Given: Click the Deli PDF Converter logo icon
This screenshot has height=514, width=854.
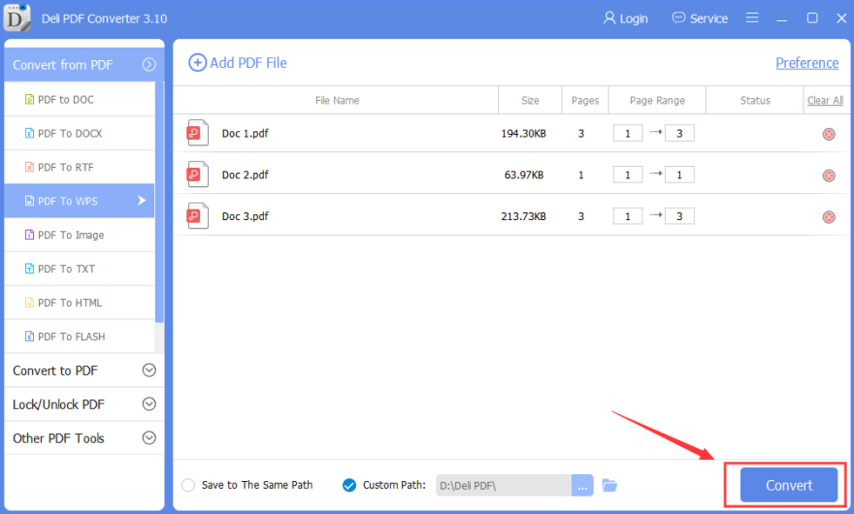Looking at the screenshot, I should tap(16, 16).
